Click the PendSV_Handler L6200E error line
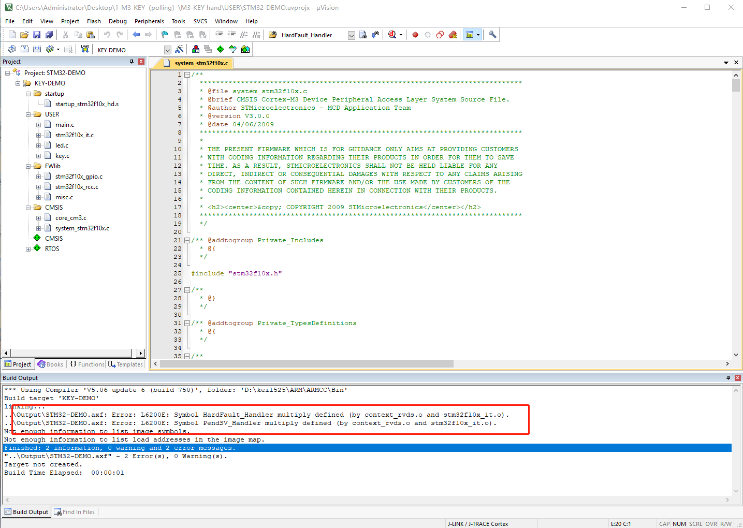Screen dimensions: 743x528 251,423
